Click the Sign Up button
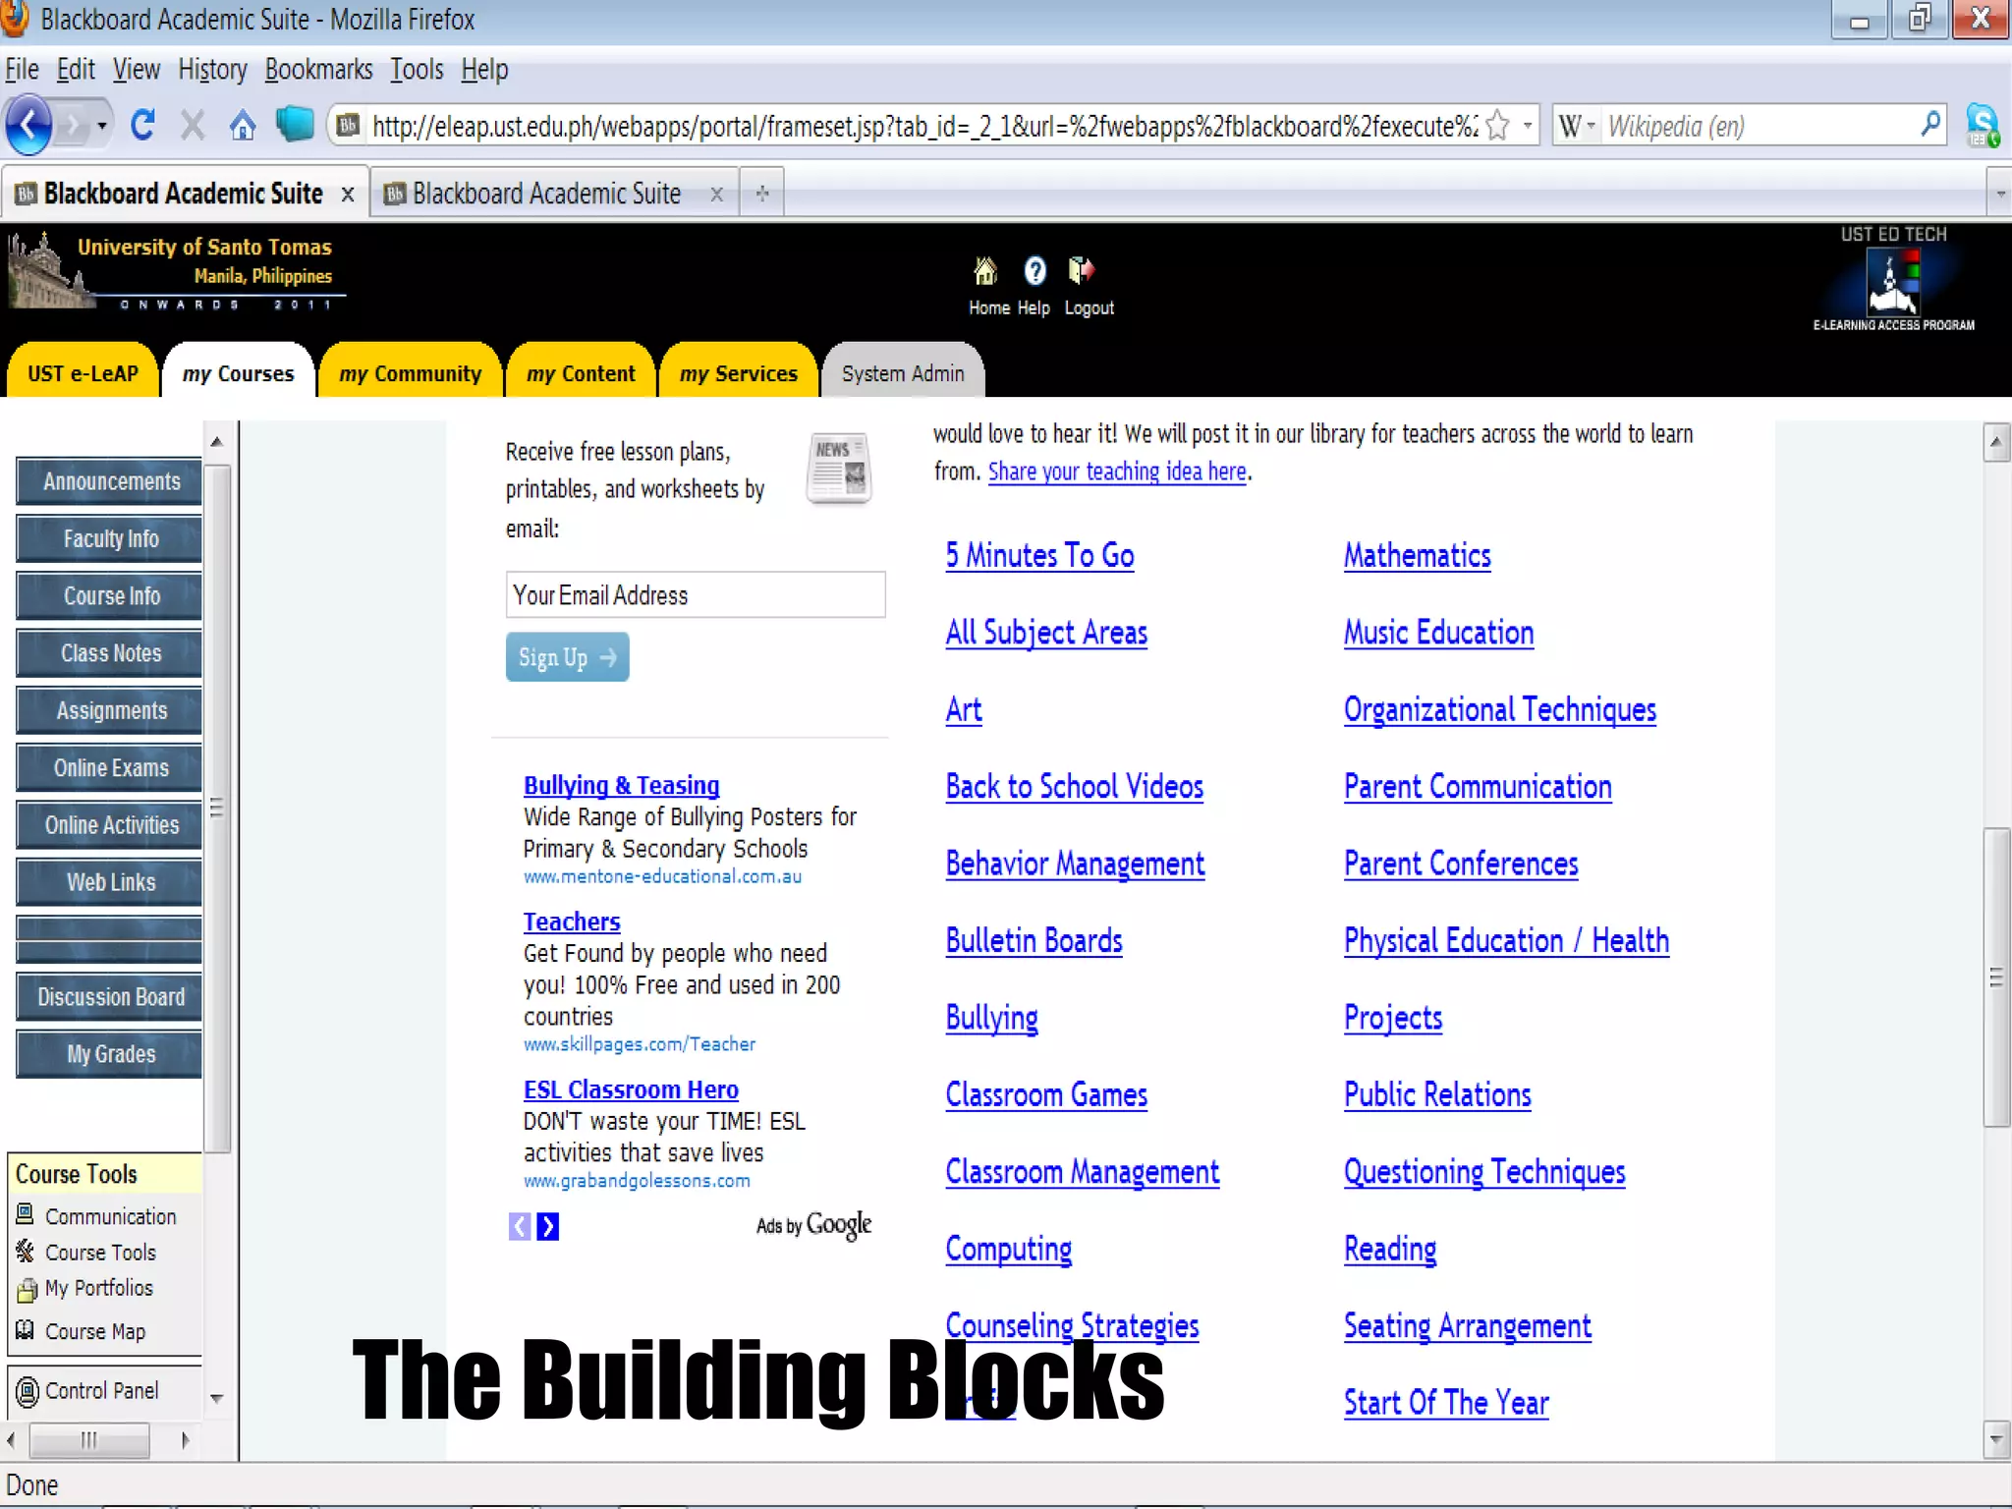The image size is (2012, 1509). tap(567, 657)
